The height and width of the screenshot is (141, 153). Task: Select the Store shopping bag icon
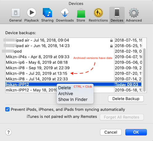[81, 15]
